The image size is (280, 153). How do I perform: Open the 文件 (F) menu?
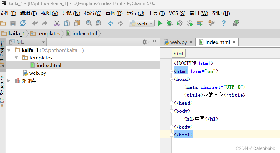(x=8, y=13)
